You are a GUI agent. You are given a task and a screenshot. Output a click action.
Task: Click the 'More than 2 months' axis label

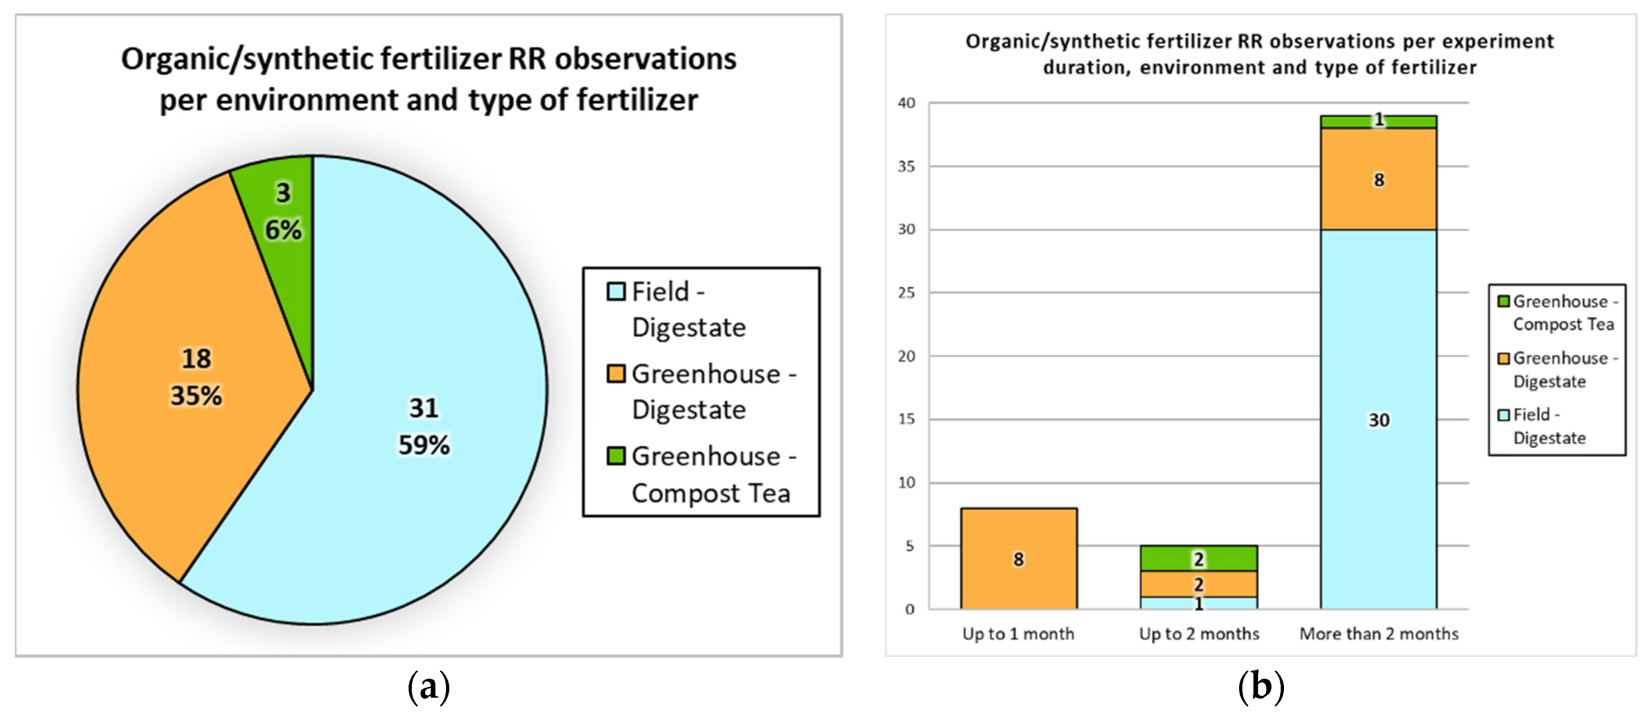(x=1378, y=633)
